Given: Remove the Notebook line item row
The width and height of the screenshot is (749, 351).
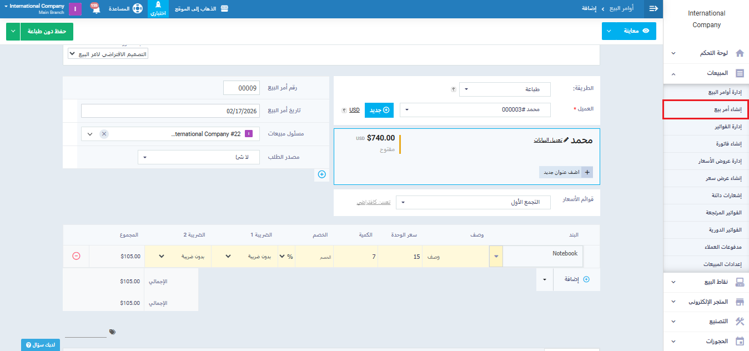Looking at the screenshot, I should 76,256.
